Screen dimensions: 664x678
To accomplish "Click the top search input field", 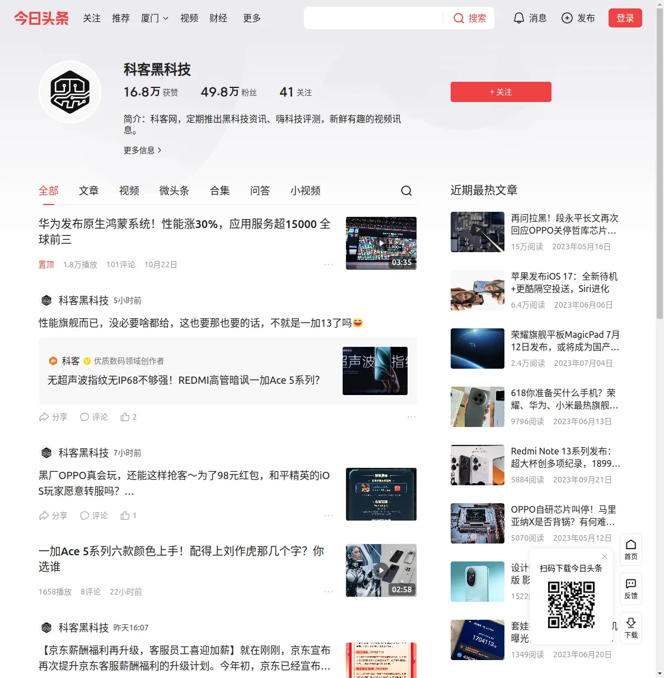I will point(374,18).
